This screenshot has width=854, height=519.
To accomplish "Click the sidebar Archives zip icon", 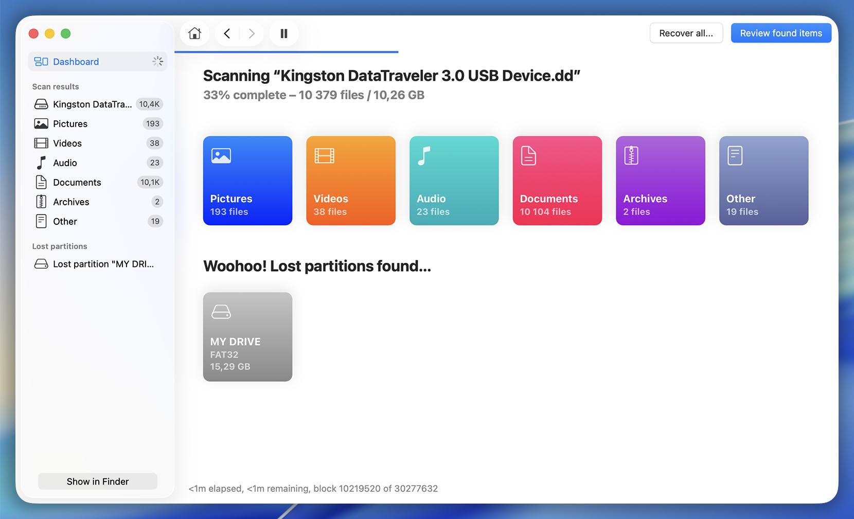I will tap(41, 202).
